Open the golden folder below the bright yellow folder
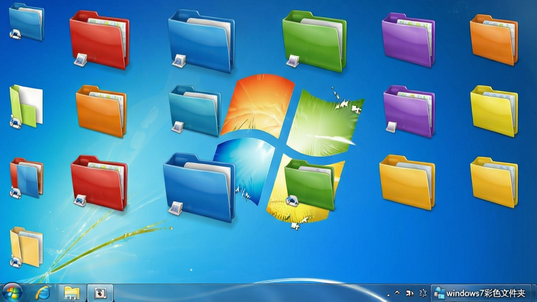The image size is (537, 302). point(494,182)
